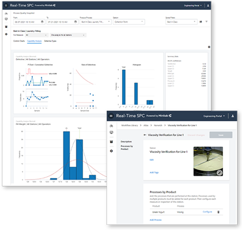Open the dashboard gauge icon in front sidebar

coord(111,126)
